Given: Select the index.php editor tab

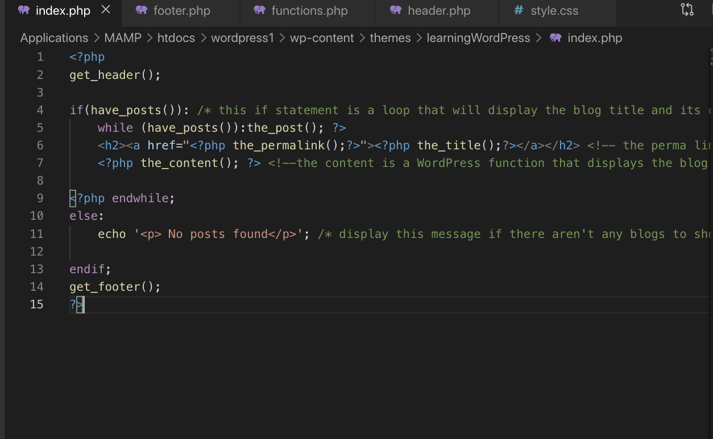Looking at the screenshot, I should click(60, 11).
